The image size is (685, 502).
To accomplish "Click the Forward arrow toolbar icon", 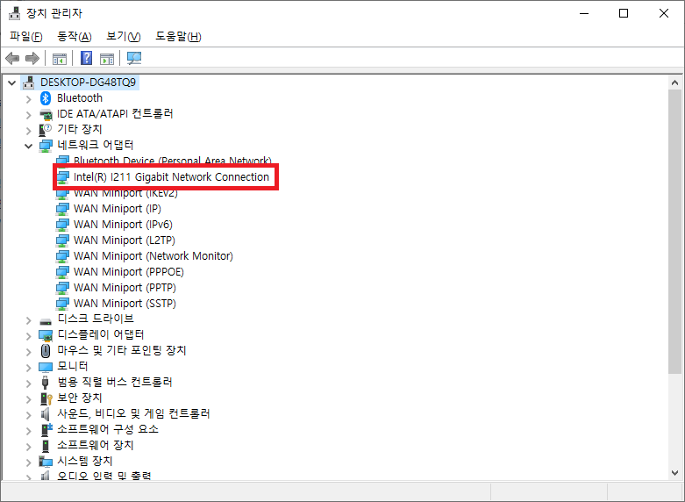I will [32, 58].
